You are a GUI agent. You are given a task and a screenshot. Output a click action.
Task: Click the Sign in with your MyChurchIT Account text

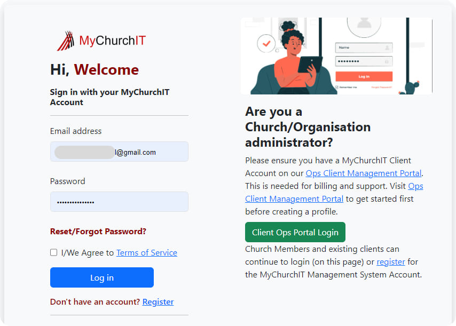click(109, 97)
